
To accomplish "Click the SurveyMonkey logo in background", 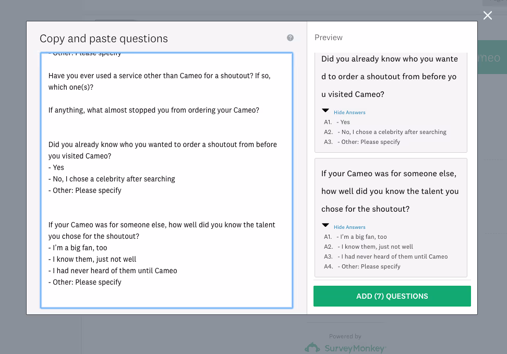I will [x=345, y=348].
